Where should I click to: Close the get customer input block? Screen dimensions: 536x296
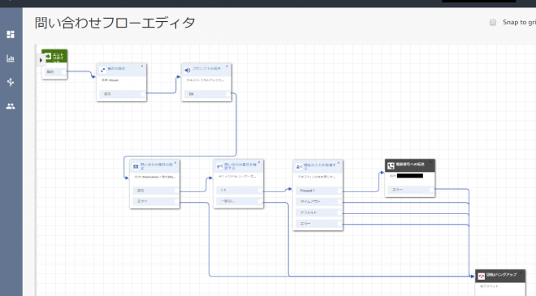click(339, 163)
